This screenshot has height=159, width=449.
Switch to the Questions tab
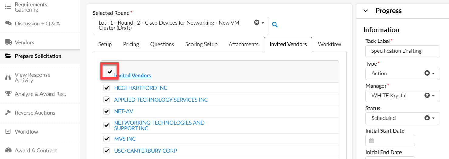(162, 44)
